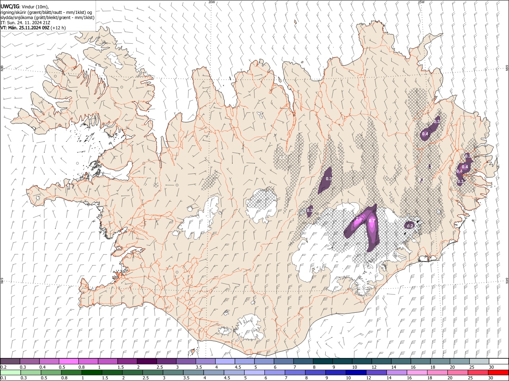
Task: Click darkest purple snow swatch between 2 and 2.5
Action: click(x=147, y=361)
